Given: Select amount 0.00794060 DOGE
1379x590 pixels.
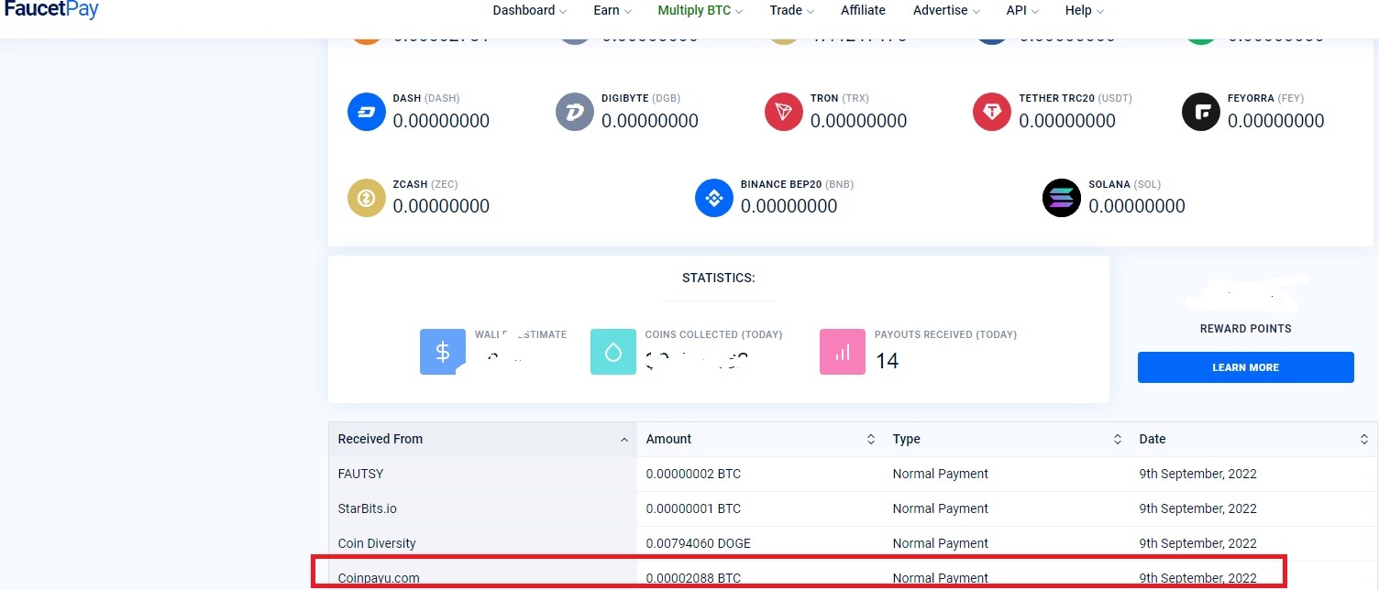Looking at the screenshot, I should 699,543.
